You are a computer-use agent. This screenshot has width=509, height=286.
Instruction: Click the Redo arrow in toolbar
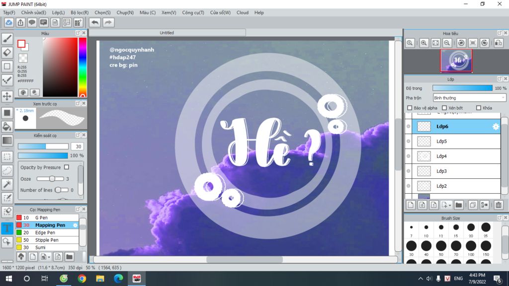108,22
